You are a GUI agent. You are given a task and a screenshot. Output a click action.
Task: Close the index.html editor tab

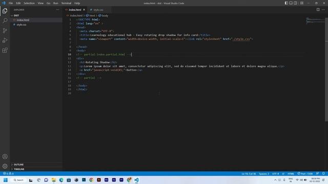84,10
